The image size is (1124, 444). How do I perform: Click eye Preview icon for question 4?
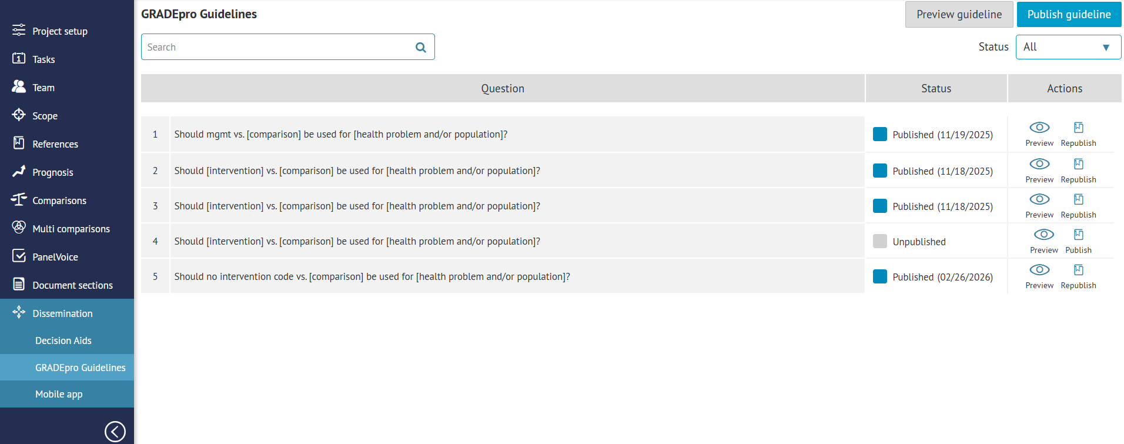1043,235
